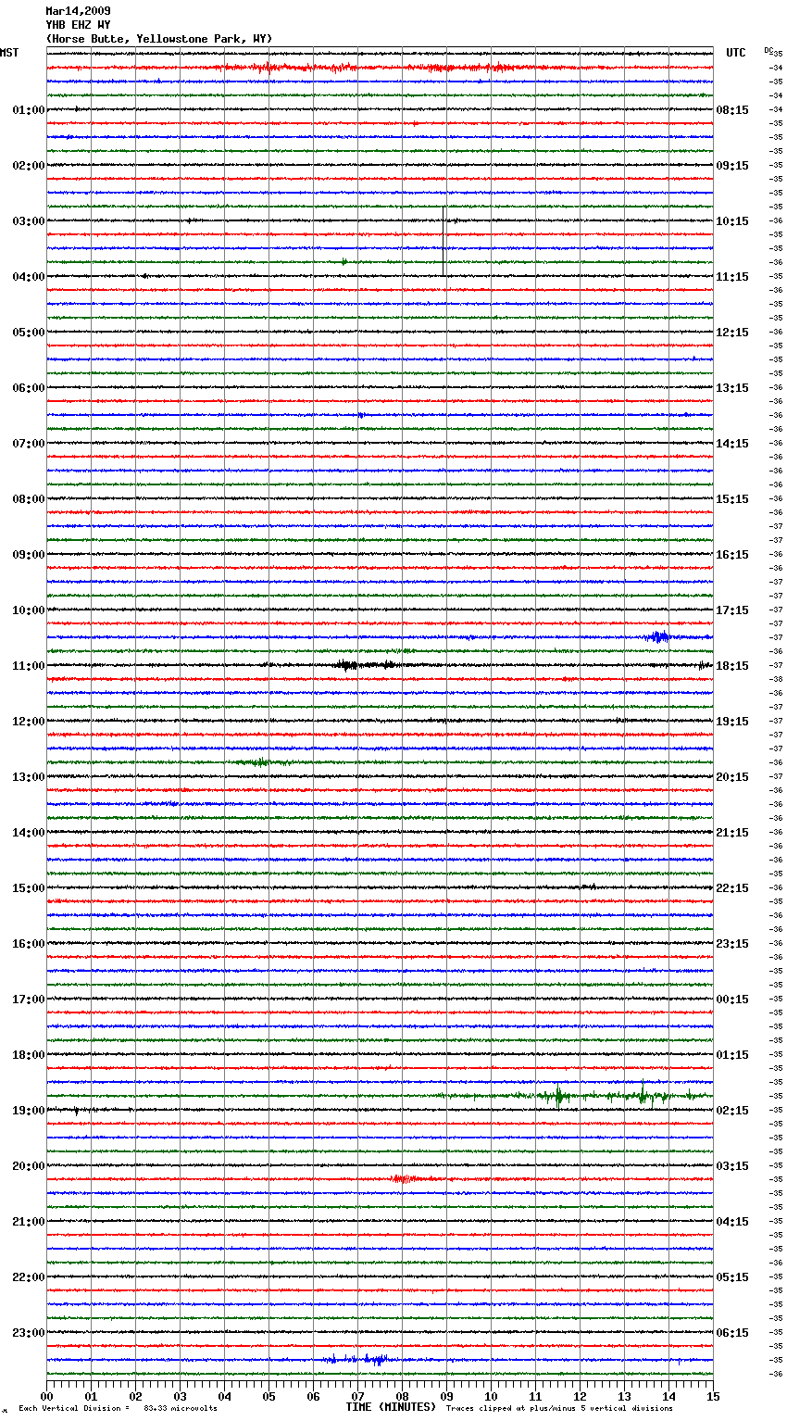787x1421 pixels.
Task: Click the "00:15" UTC time label
Action: pyautogui.click(x=732, y=1000)
